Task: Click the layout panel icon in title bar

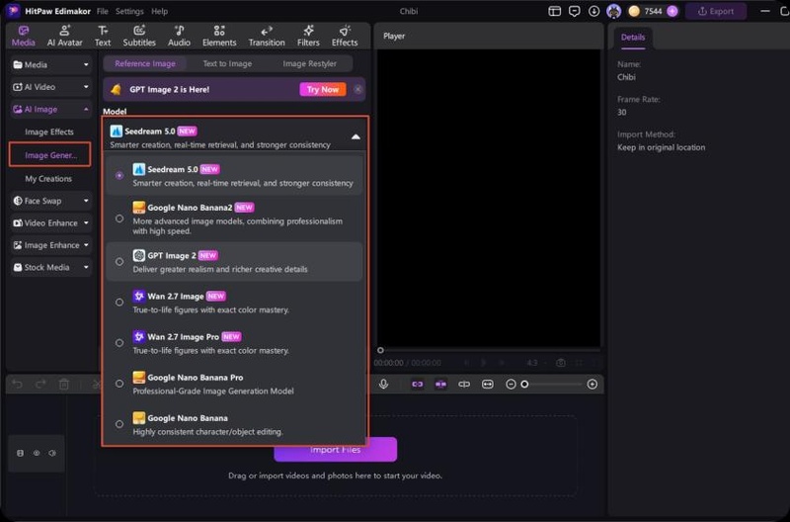Action: [554, 11]
